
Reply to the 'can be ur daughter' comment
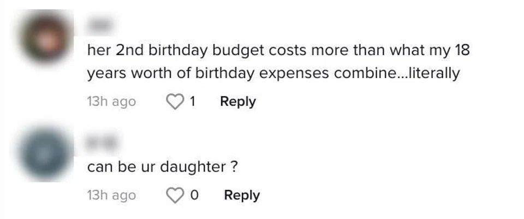pos(242,196)
